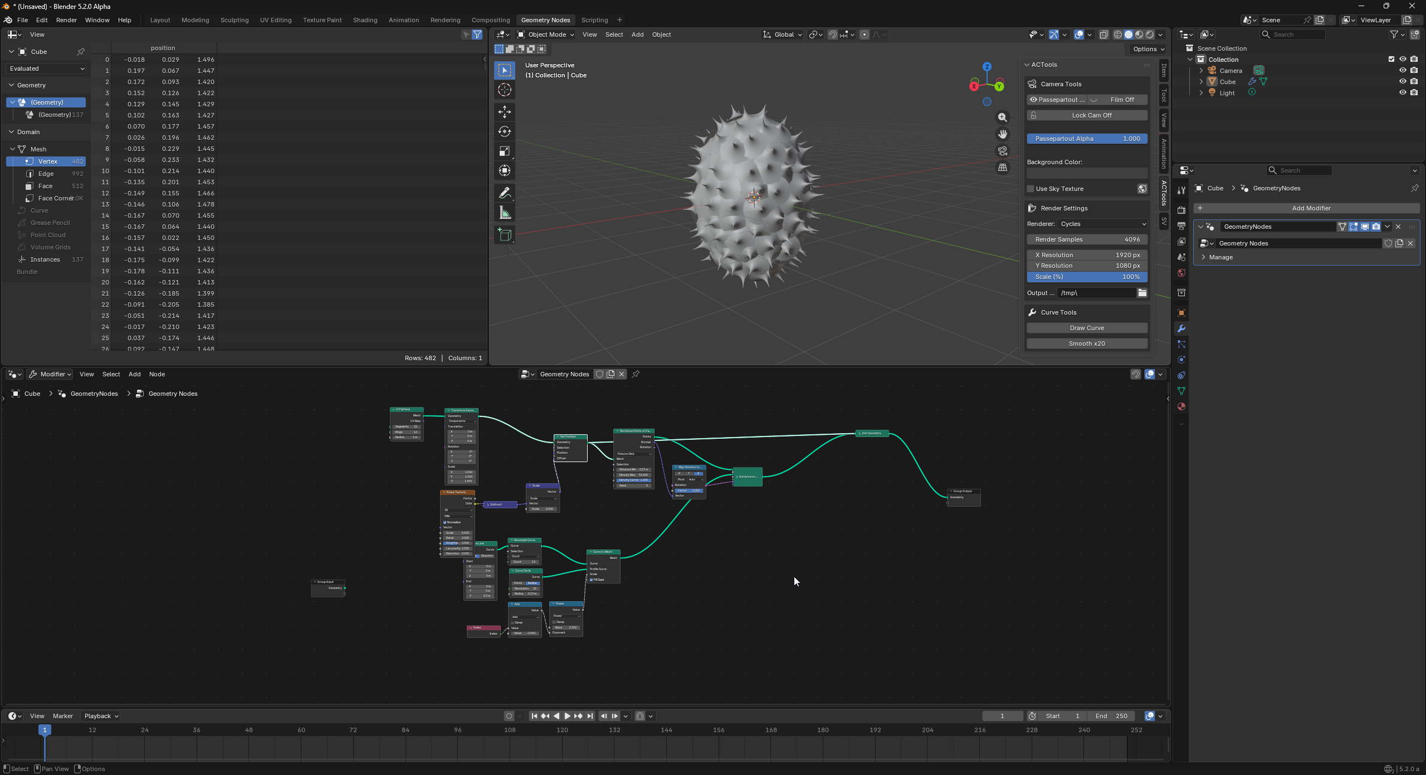Click the Add Modifier button
The image size is (1426, 775).
click(1306, 208)
